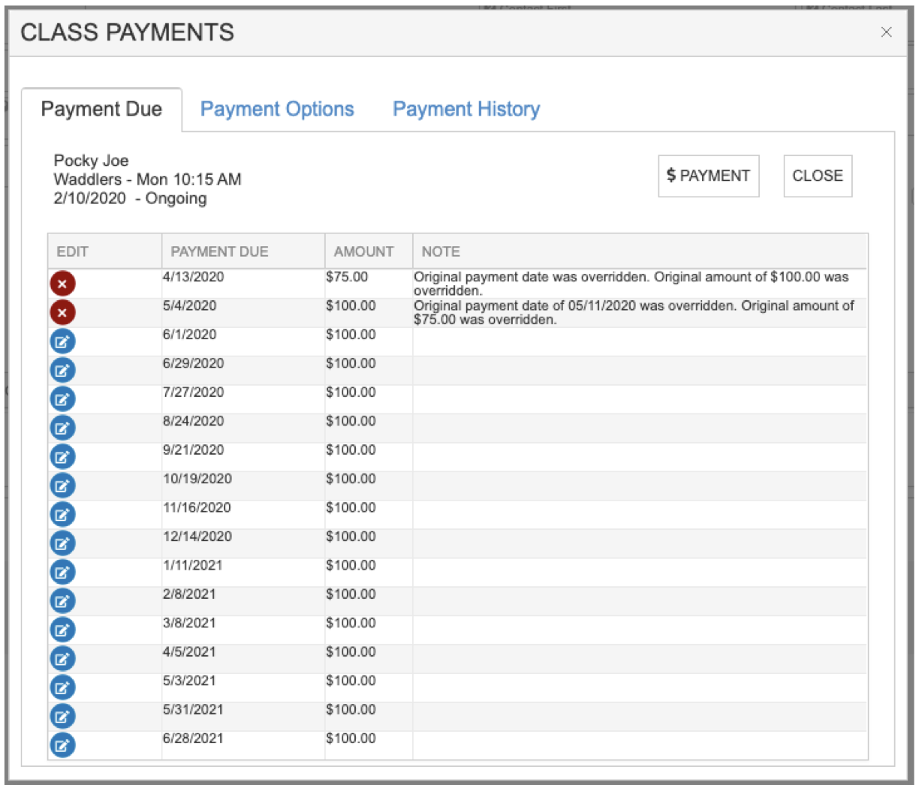Click edit icon for the 10/19/2020 payment
This screenshot has width=916, height=785.
(x=62, y=486)
